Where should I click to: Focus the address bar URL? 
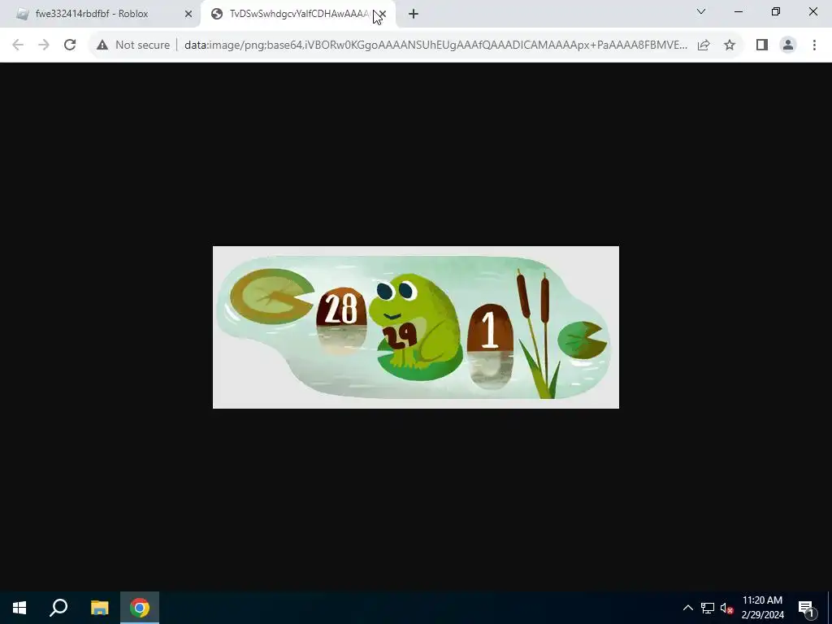pos(435,45)
